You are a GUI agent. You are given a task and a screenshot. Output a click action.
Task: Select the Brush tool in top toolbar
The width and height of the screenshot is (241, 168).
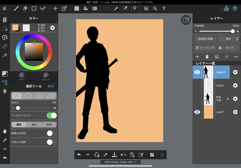pyautogui.click(x=16, y=8)
